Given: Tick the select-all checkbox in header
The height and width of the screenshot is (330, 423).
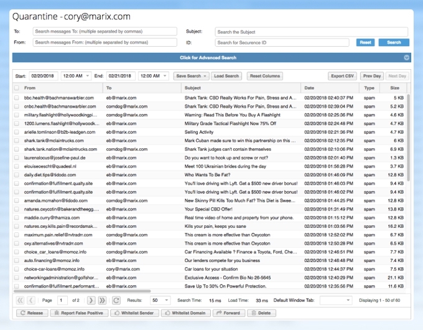Looking at the screenshot, I should (x=17, y=88).
